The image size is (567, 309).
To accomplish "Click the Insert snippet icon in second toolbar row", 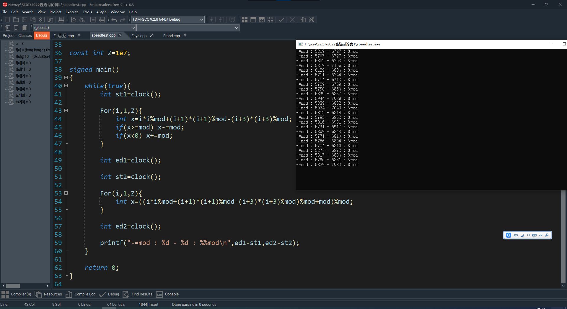I will tap(8, 28).
